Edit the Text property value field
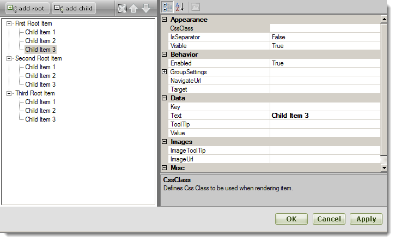Image resolution: width=395 pixels, height=241 pixels. (325, 116)
